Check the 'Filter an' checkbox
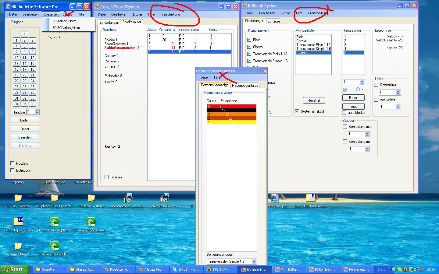This screenshot has width=439, height=274. point(107,177)
